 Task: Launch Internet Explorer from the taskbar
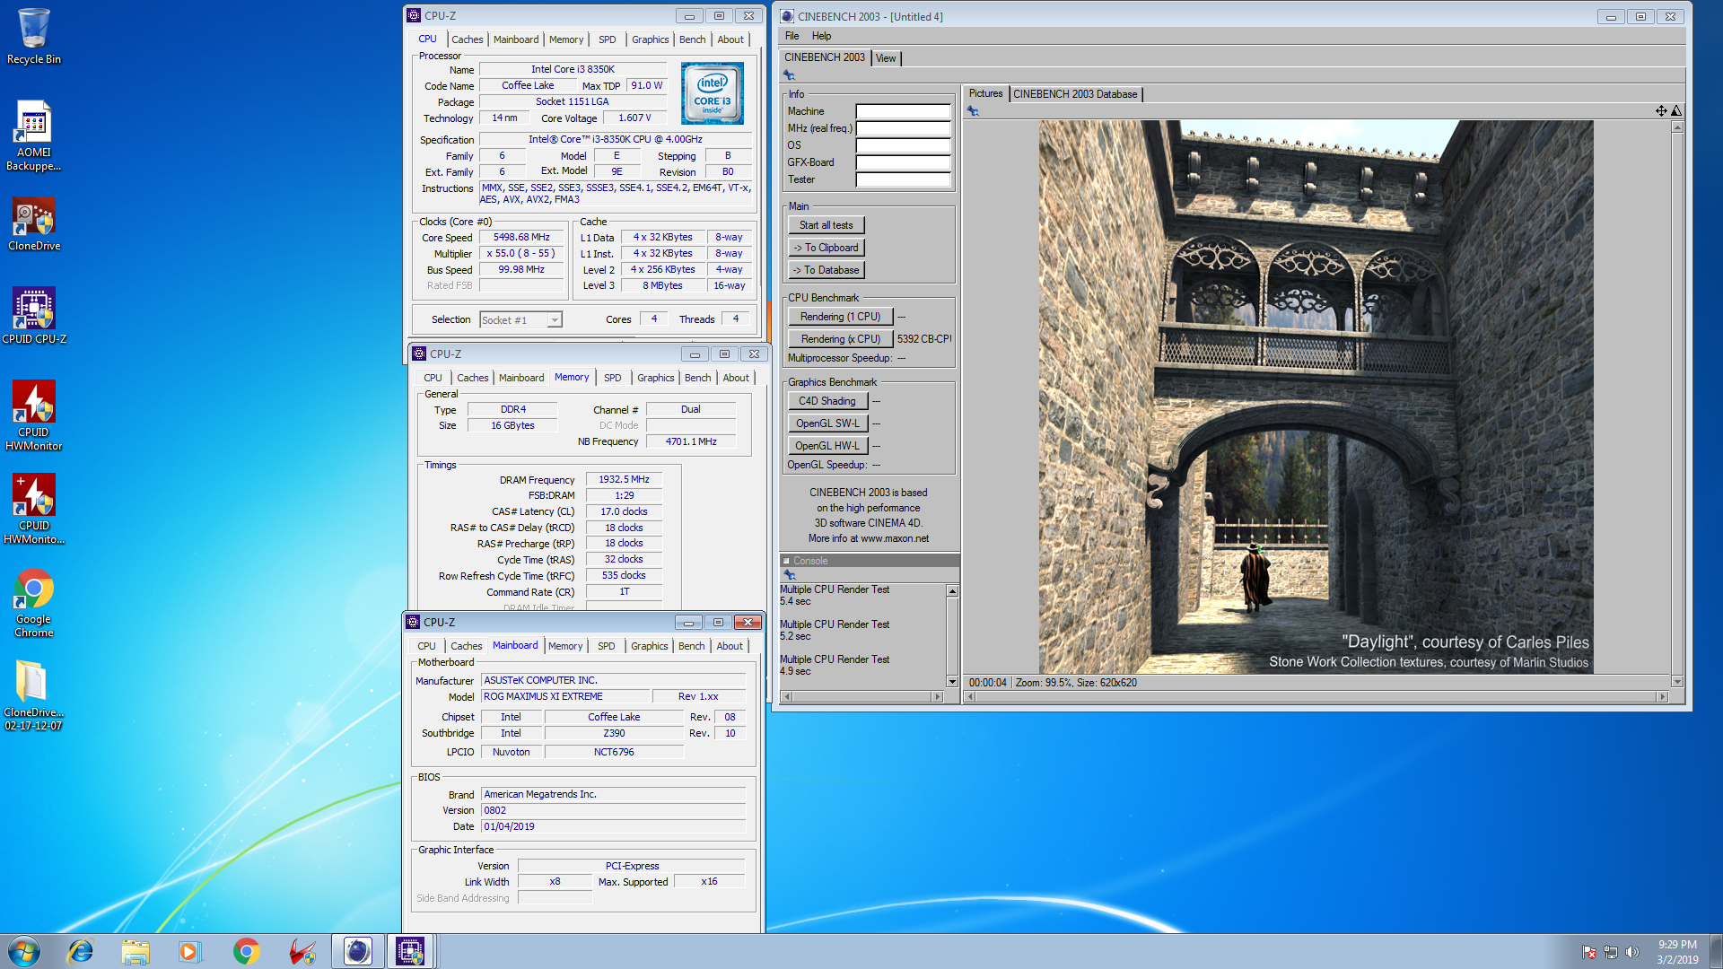click(81, 951)
